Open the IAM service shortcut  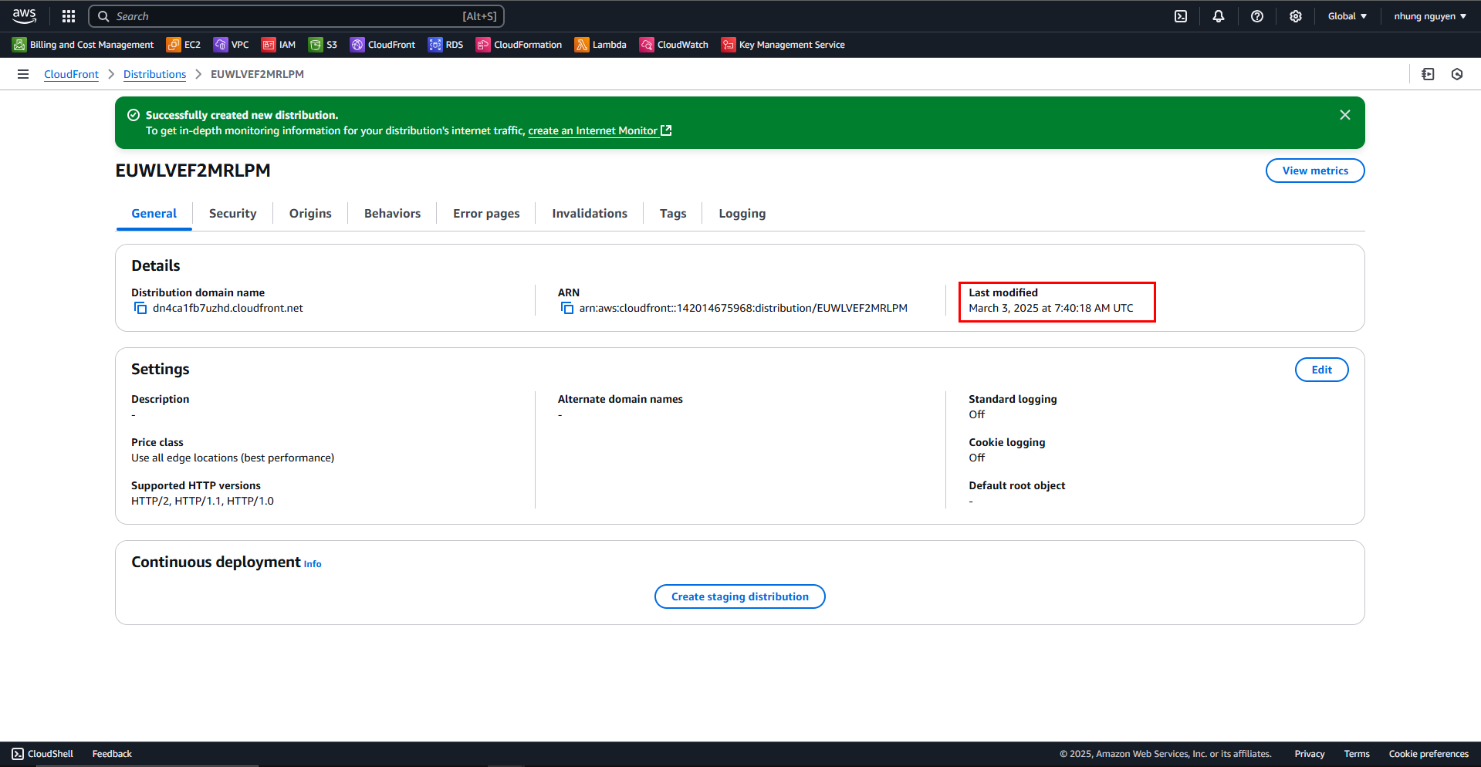tap(279, 45)
